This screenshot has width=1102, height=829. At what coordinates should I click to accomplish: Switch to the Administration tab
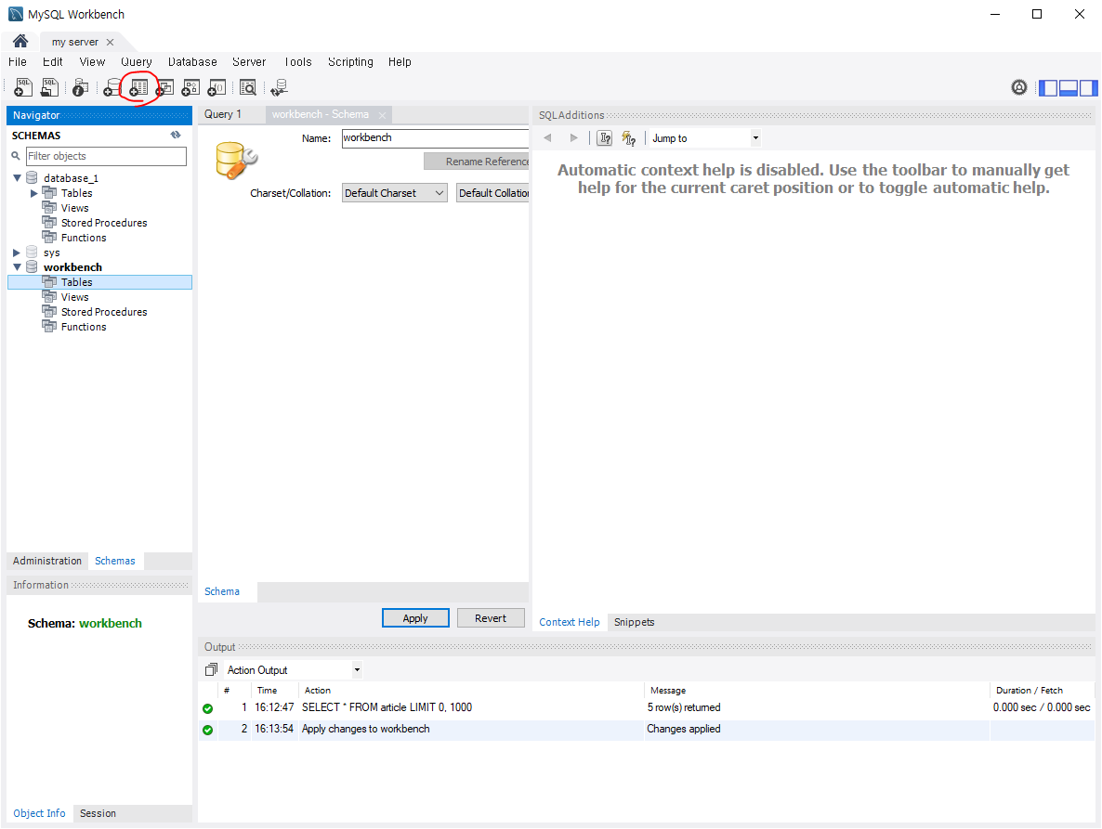click(x=47, y=561)
